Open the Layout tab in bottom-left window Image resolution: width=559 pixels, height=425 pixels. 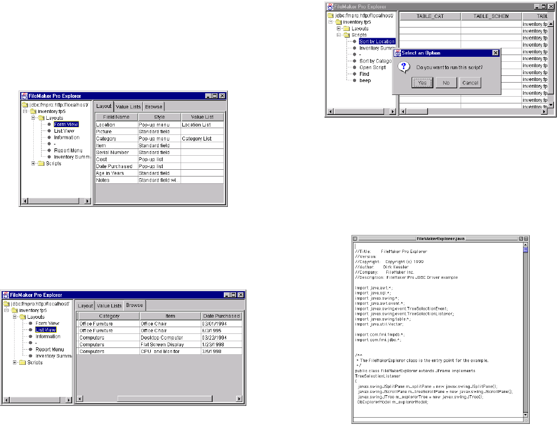point(85,306)
